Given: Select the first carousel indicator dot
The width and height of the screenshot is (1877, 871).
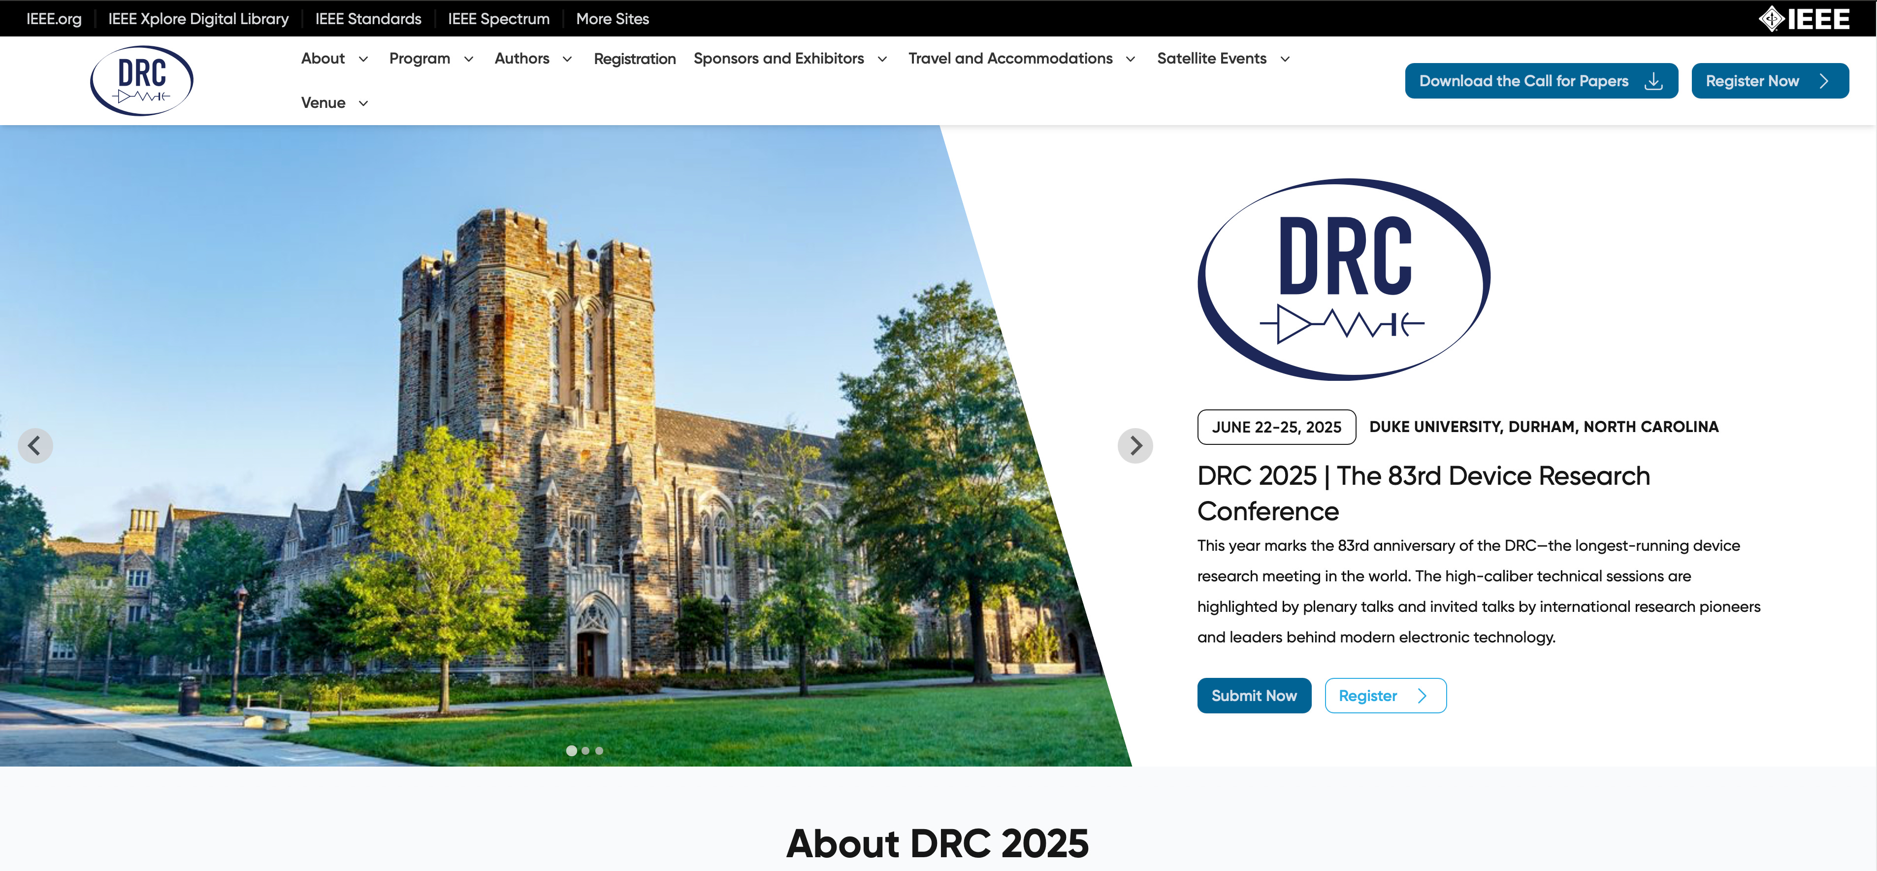Looking at the screenshot, I should pyautogui.click(x=571, y=751).
